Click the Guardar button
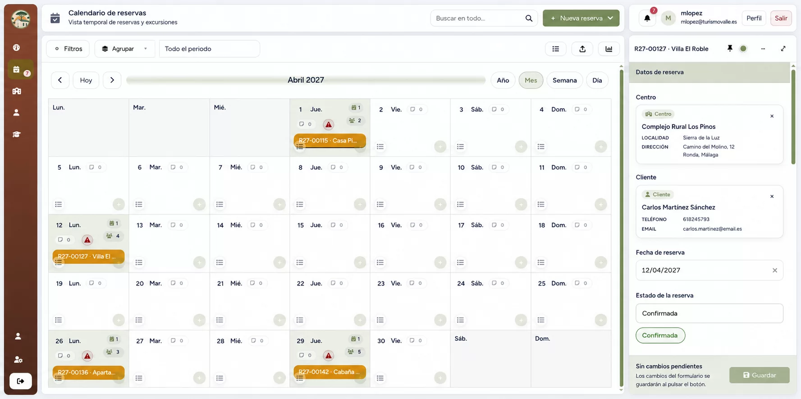This screenshot has width=801, height=399. [760, 375]
